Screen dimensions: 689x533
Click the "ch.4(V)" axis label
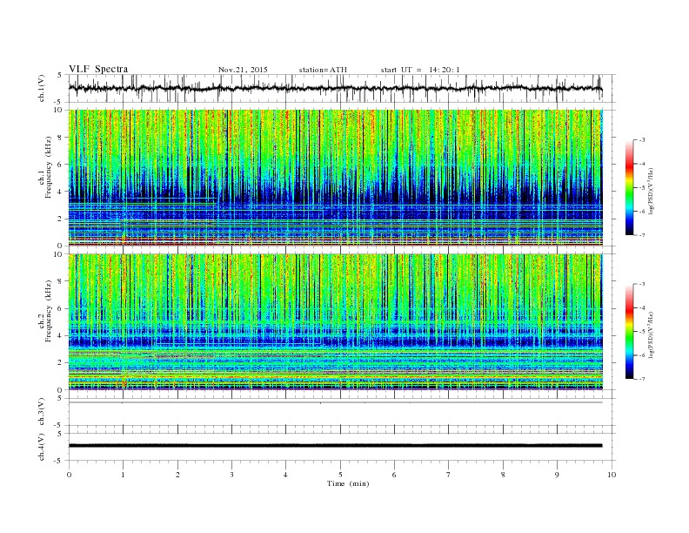(42, 448)
